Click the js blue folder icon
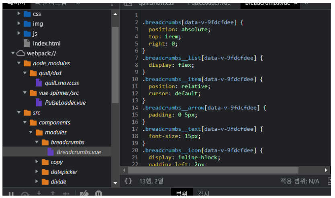 27,34
